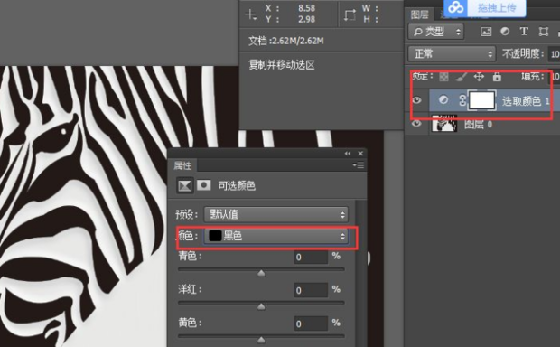This screenshot has width=560, height=347.
Task: Click the 青色 percentage input field
Action: pos(311,257)
